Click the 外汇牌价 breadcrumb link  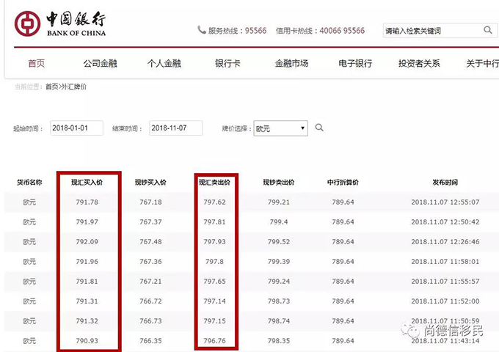click(x=74, y=87)
